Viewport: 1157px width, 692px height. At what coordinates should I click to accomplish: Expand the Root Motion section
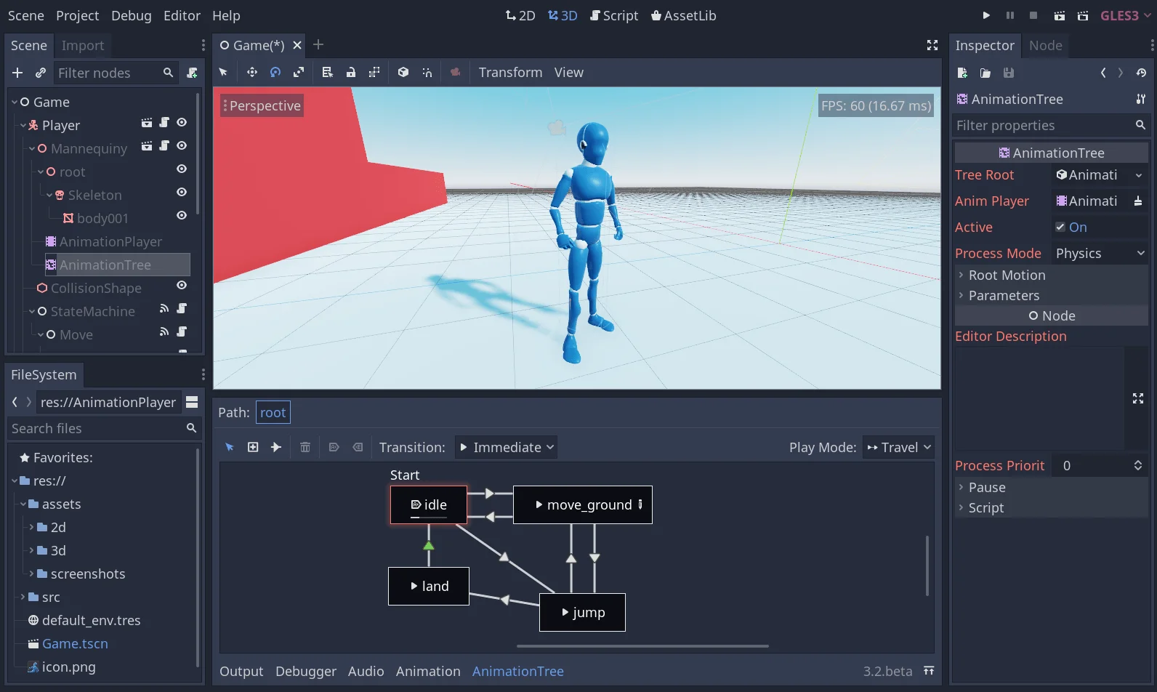pyautogui.click(x=1007, y=275)
